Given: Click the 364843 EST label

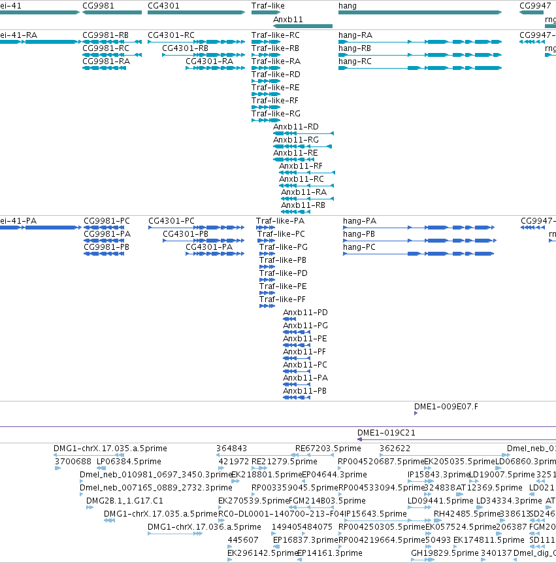Looking at the screenshot, I should pos(232,449).
